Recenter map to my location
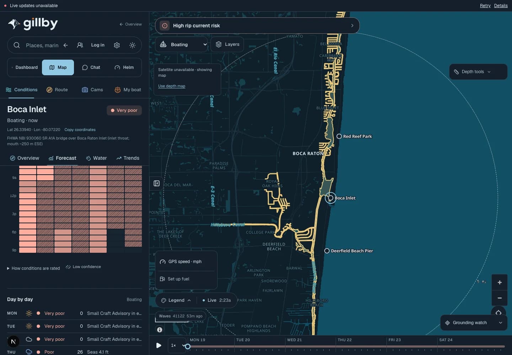 coord(498,313)
